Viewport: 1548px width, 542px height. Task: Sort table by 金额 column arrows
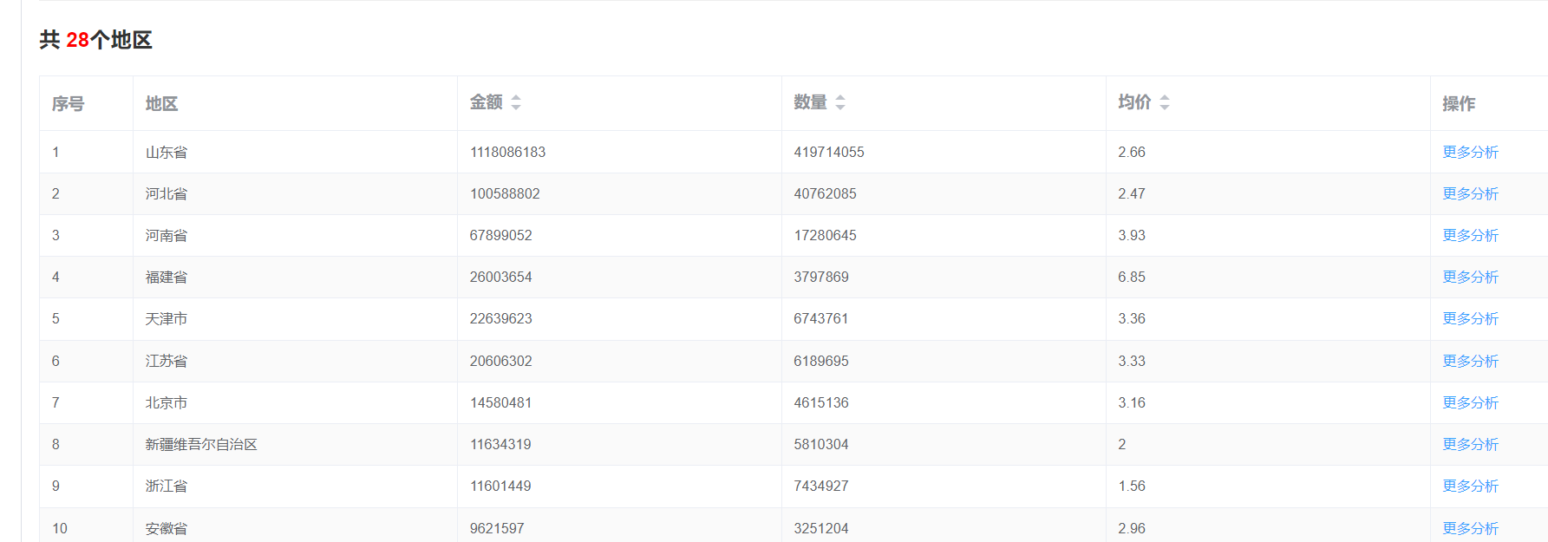point(516,102)
